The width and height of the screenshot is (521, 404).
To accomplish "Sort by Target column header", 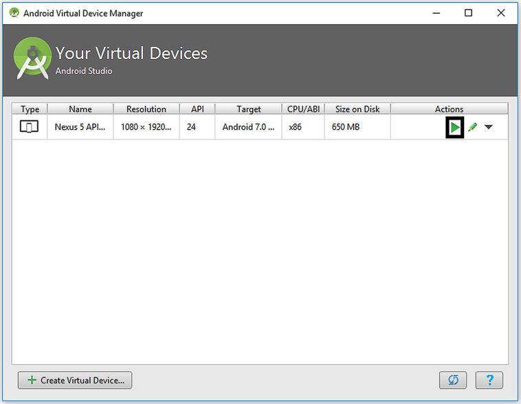I will 249,109.
